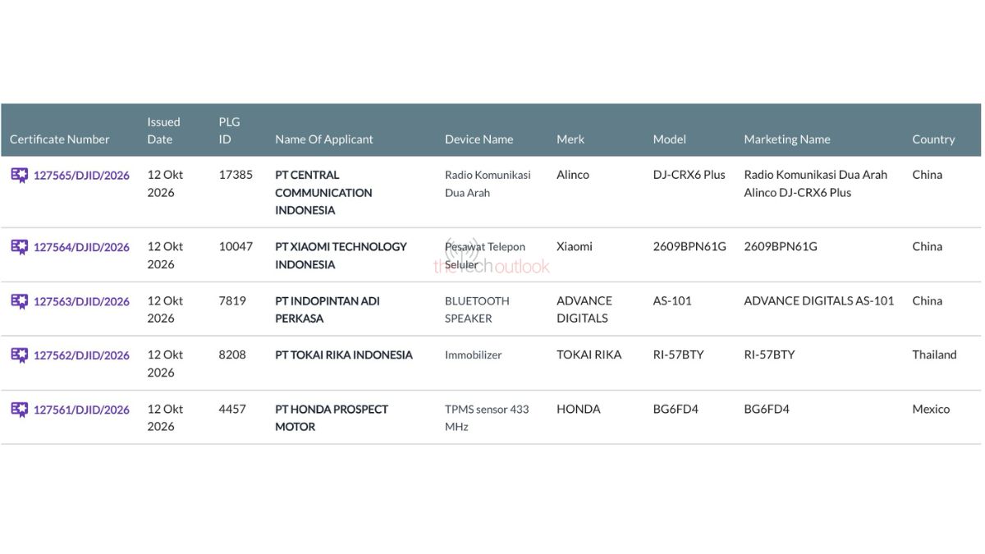
Task: Click the Model column header
Action: click(x=669, y=140)
